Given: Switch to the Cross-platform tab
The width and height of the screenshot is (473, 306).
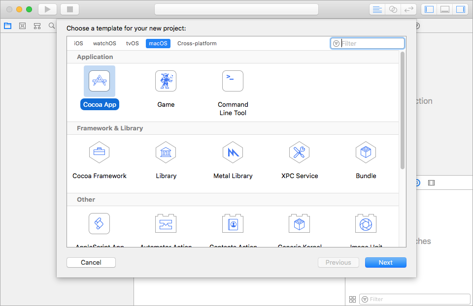Looking at the screenshot, I should (x=197, y=43).
